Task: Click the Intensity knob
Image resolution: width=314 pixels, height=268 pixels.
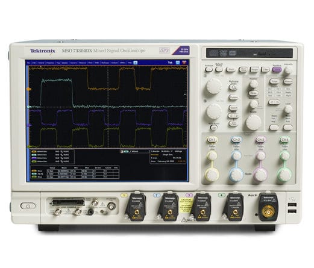Action: (x=289, y=70)
